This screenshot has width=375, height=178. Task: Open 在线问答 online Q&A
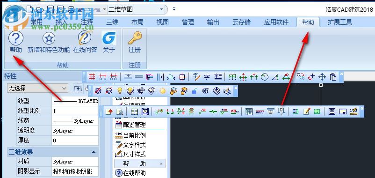pos(85,43)
